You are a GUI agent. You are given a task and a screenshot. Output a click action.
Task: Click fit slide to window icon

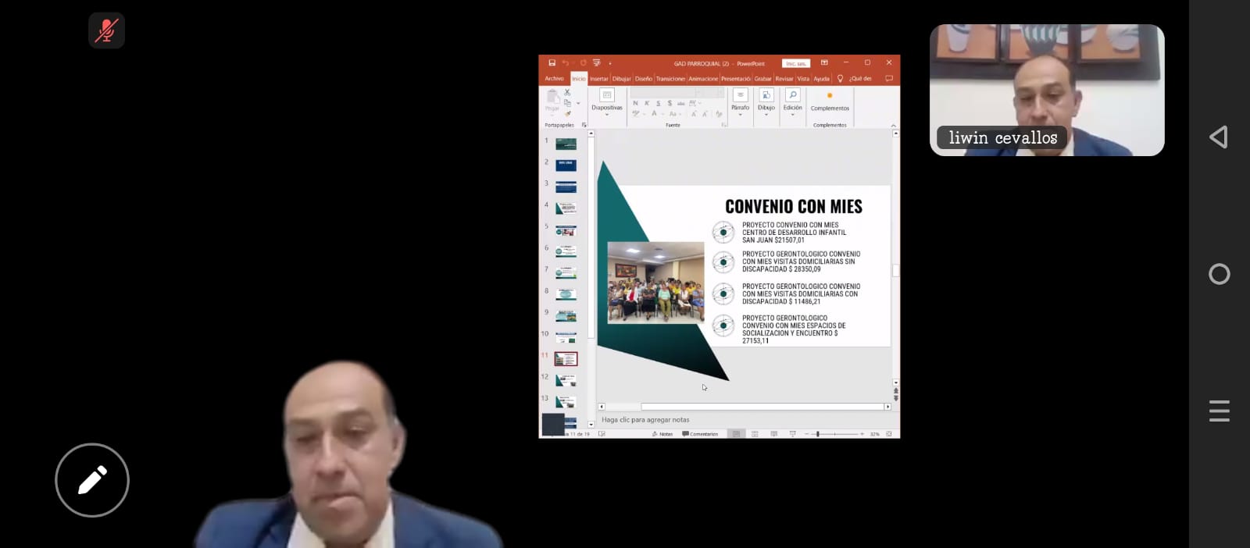(889, 434)
